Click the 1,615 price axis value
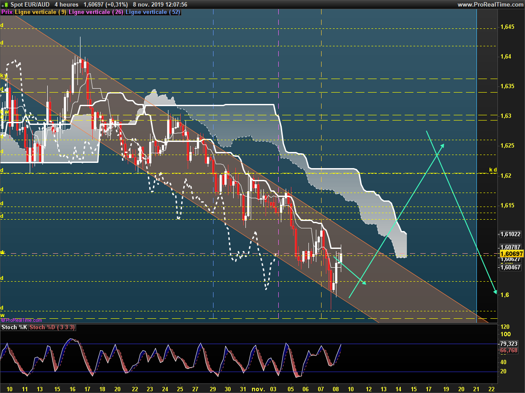The height and width of the screenshot is (393, 525). [507, 205]
